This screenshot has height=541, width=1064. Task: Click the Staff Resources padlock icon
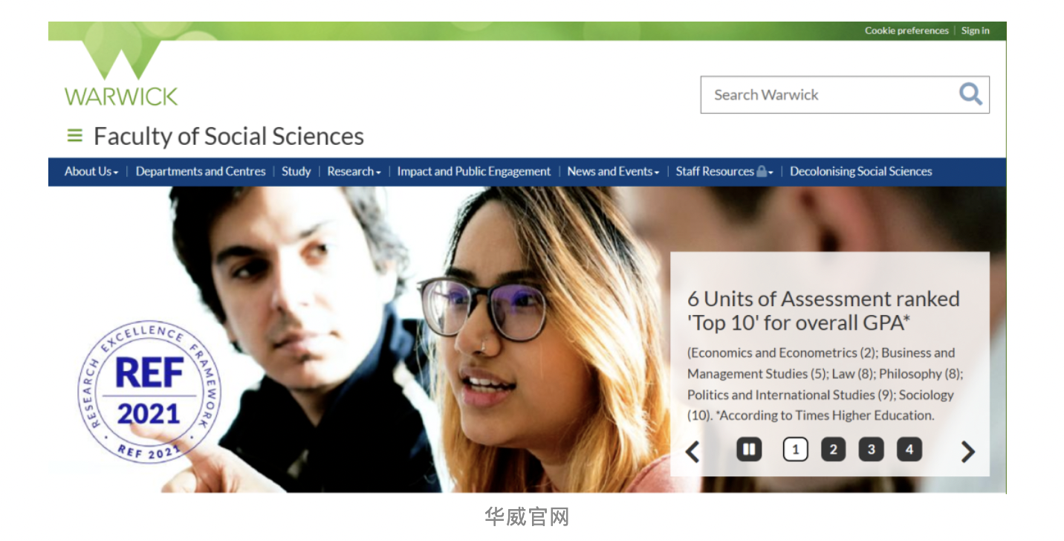(761, 172)
